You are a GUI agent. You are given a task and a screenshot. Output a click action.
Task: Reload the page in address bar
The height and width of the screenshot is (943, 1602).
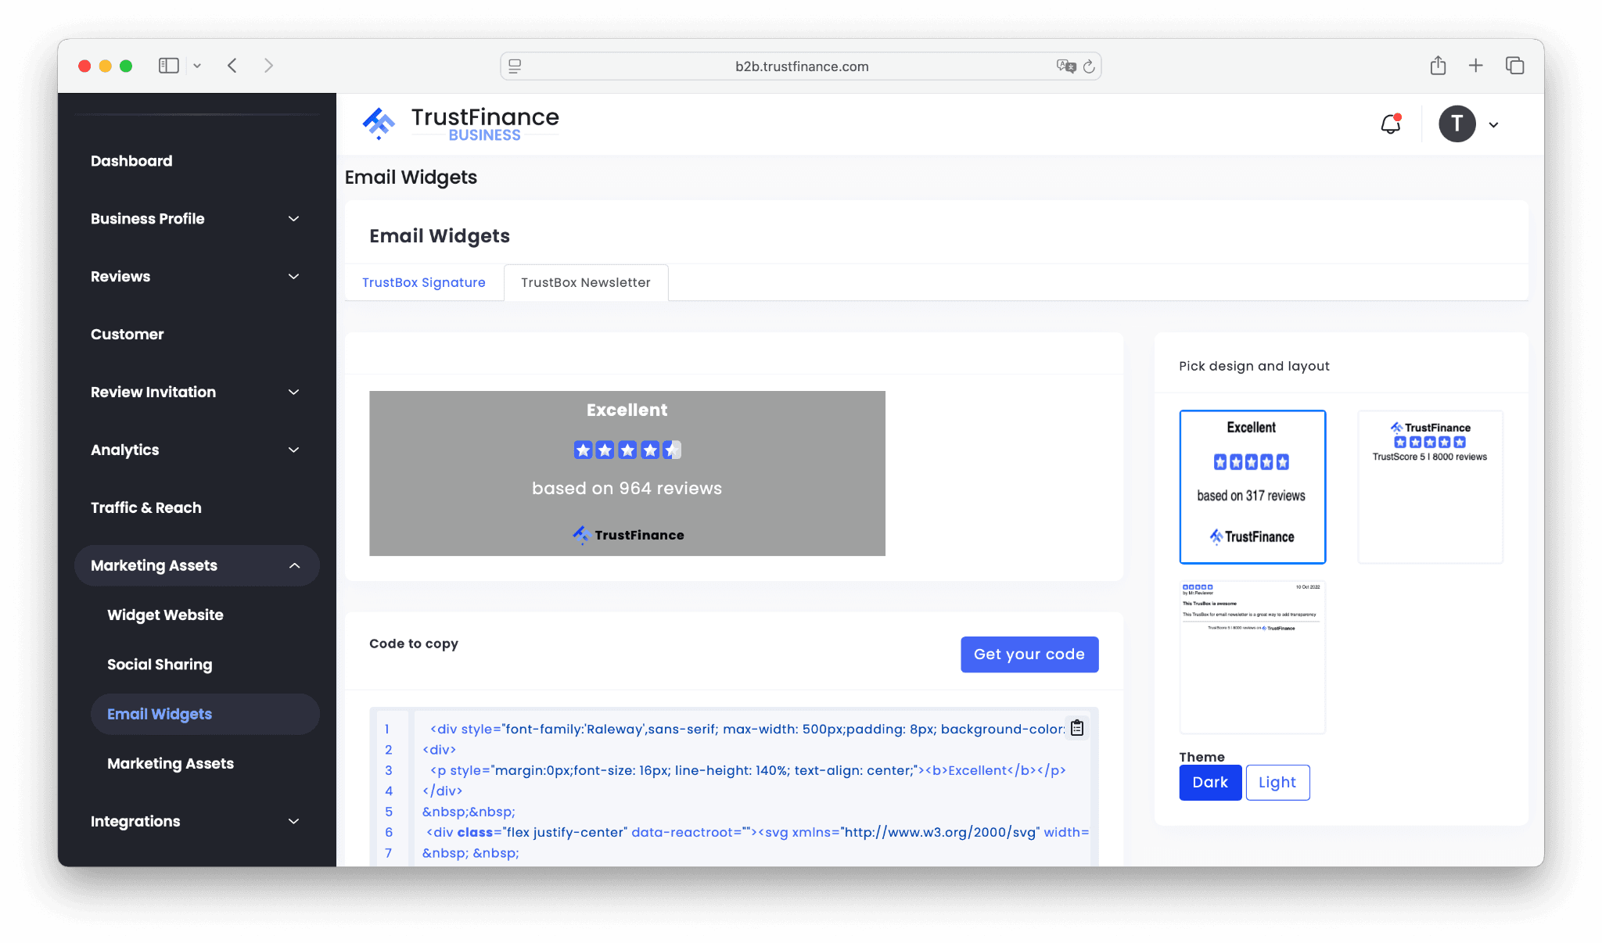pyautogui.click(x=1089, y=66)
